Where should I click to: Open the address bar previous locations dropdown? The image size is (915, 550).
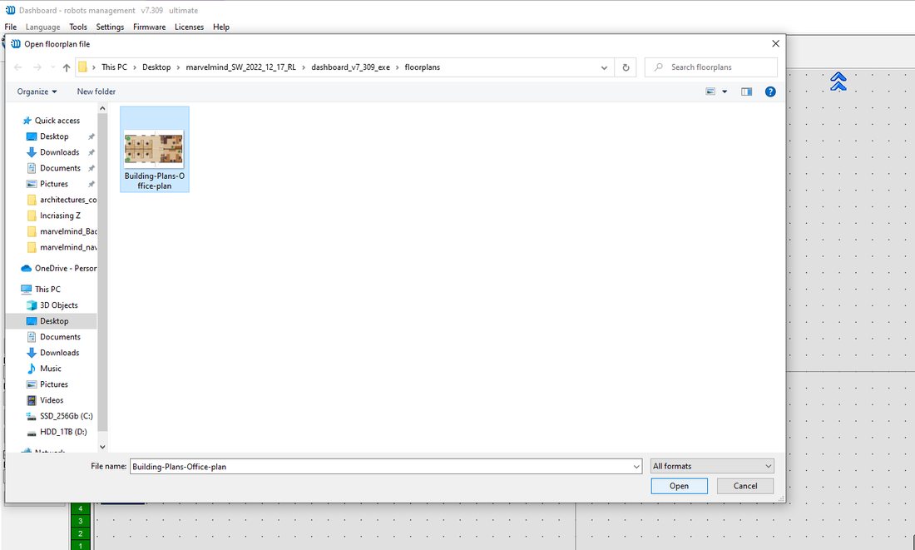click(x=604, y=67)
